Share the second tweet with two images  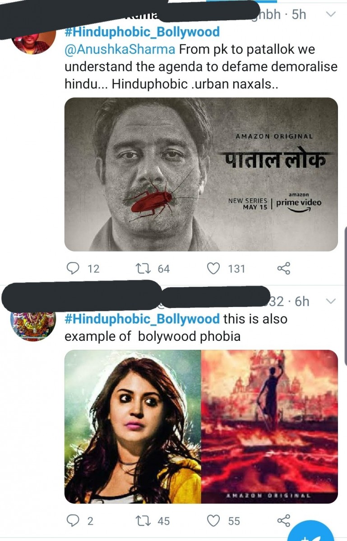click(283, 521)
